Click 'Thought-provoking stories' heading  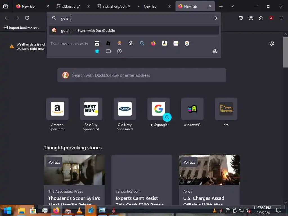tap(73, 148)
